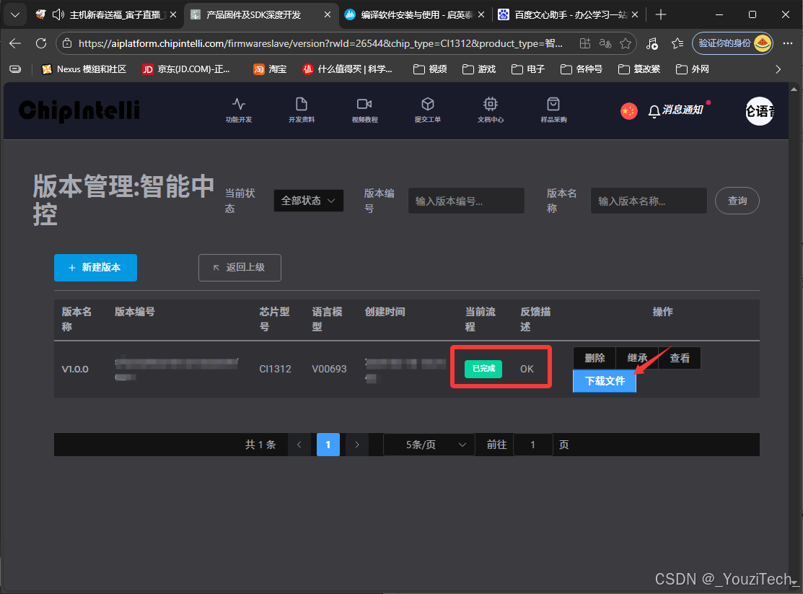
Task: Open the 视频 bookmark folder
Action: (x=430, y=69)
